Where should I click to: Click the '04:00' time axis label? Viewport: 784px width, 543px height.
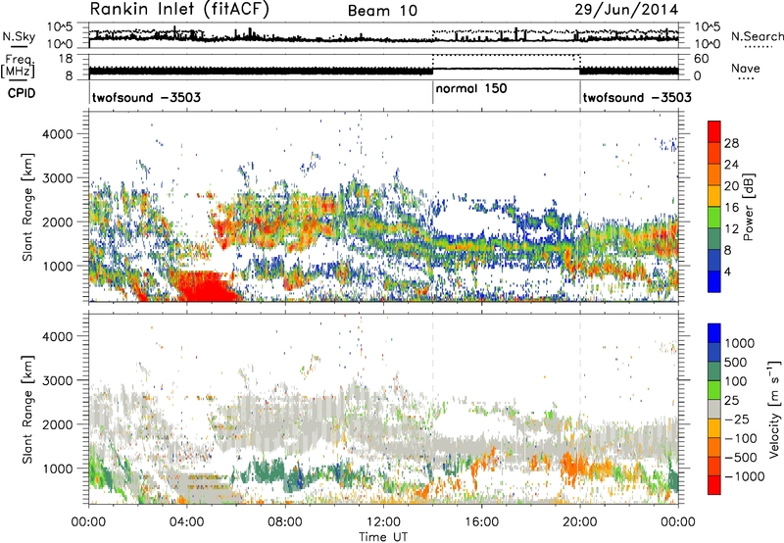187,522
